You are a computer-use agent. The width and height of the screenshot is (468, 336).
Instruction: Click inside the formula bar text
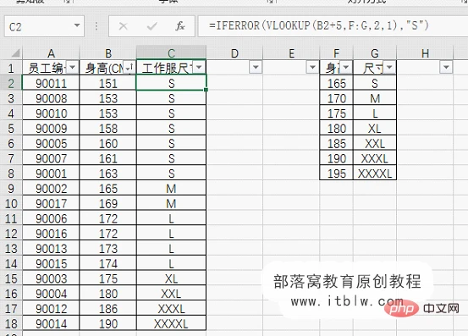click(319, 26)
